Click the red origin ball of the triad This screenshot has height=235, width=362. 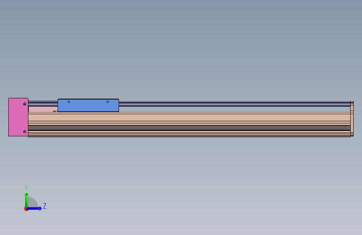26,209
